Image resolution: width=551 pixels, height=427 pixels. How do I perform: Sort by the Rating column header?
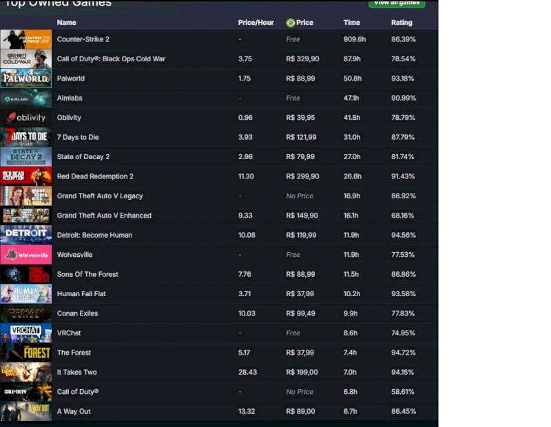tap(402, 23)
